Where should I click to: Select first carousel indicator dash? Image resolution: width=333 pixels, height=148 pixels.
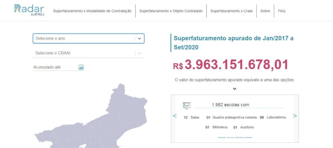coord(222,137)
